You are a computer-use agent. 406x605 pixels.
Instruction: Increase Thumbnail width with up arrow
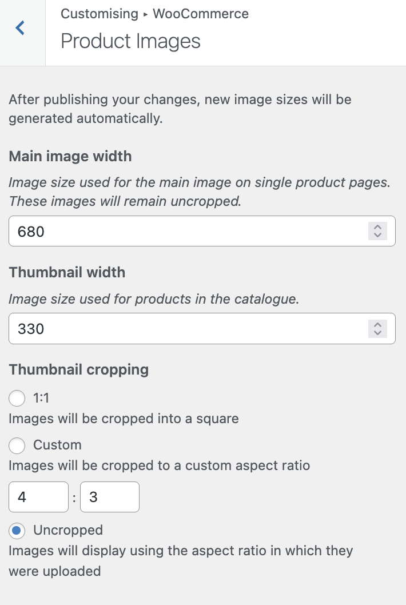[x=377, y=324]
